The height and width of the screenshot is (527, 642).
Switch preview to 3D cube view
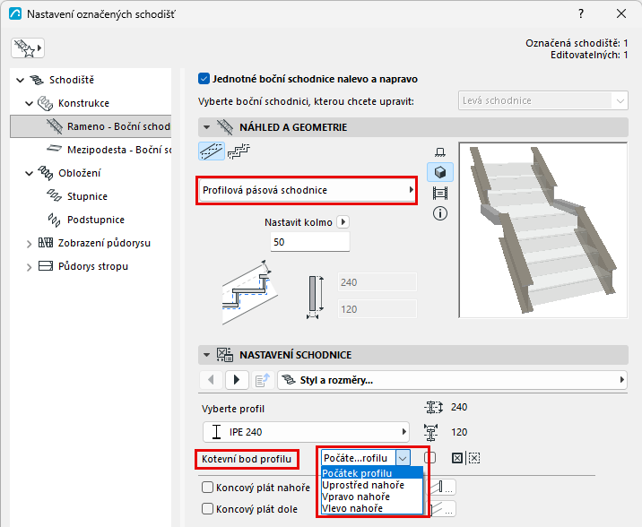click(440, 172)
